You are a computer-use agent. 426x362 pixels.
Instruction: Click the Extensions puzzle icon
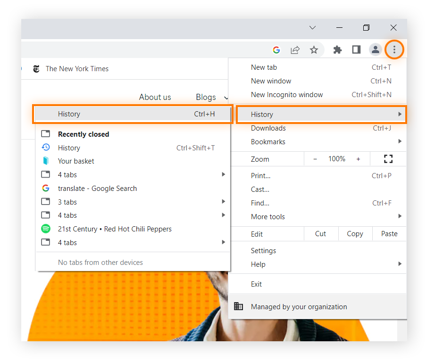tap(337, 49)
